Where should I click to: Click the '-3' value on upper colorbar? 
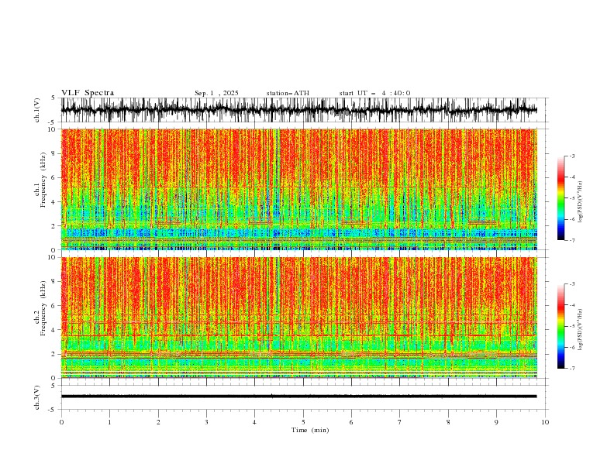(572, 156)
